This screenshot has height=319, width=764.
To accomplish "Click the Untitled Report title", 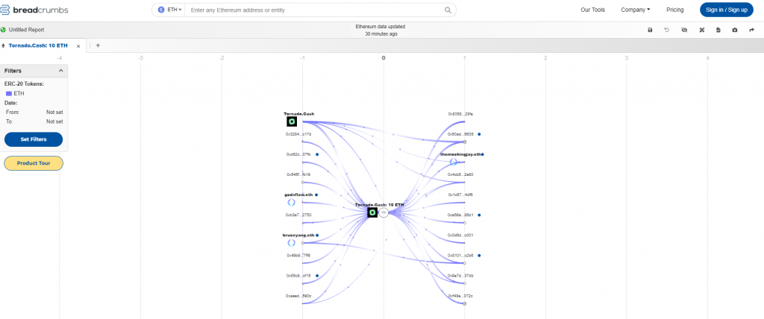I will coord(26,30).
